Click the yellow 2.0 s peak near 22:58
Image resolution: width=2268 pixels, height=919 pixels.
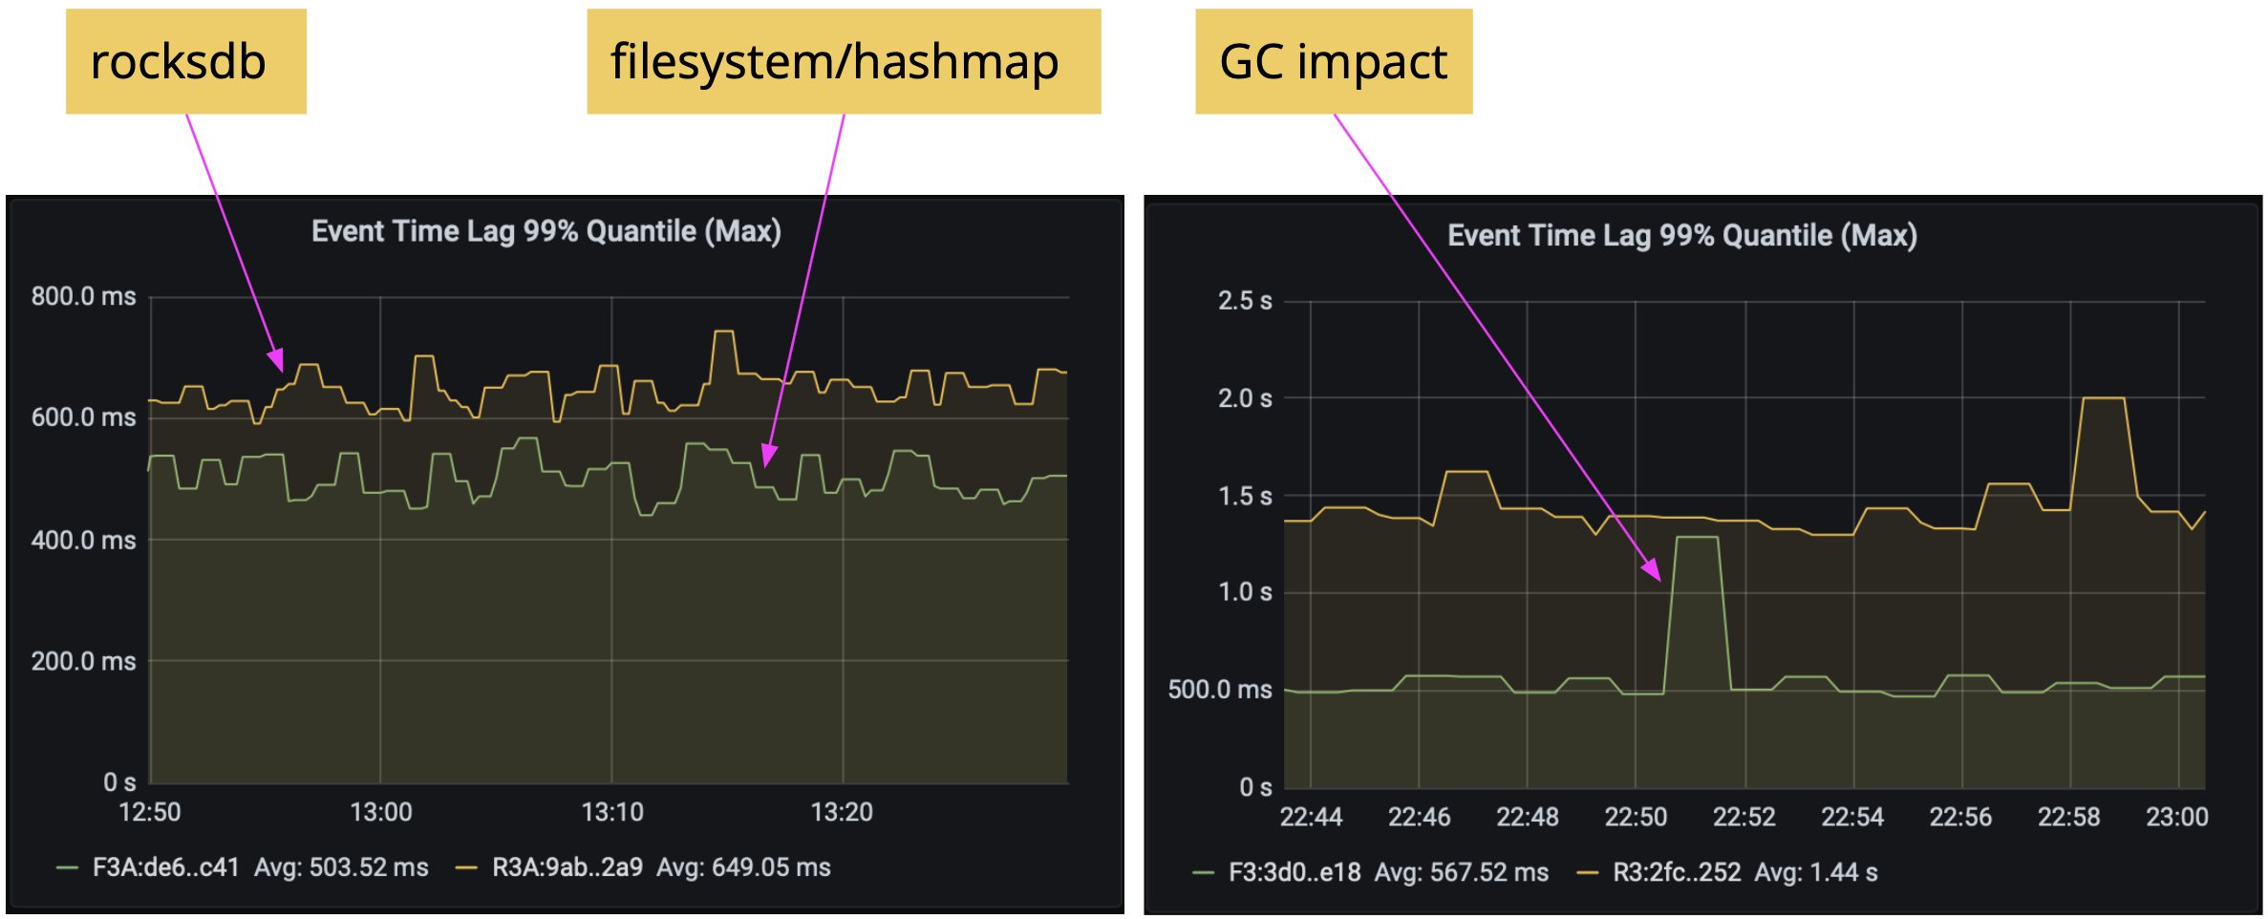coord(2103,398)
